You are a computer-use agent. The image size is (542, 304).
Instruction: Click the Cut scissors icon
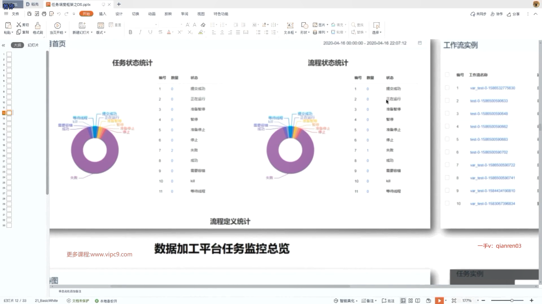19,25
